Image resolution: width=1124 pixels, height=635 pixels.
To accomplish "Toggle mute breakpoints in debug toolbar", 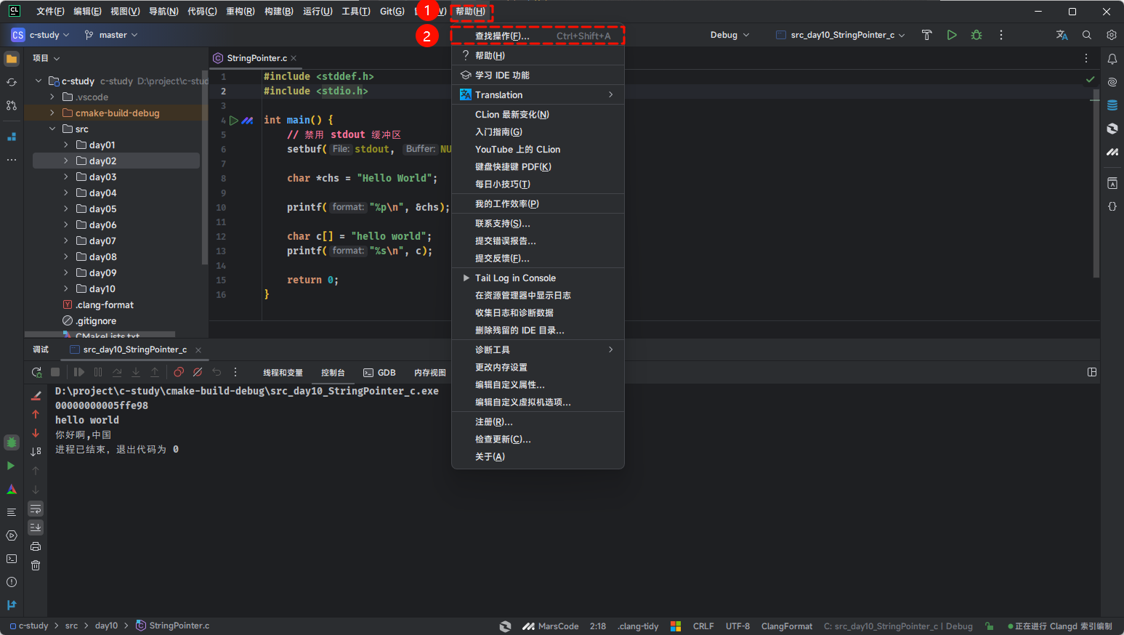I will tap(198, 372).
